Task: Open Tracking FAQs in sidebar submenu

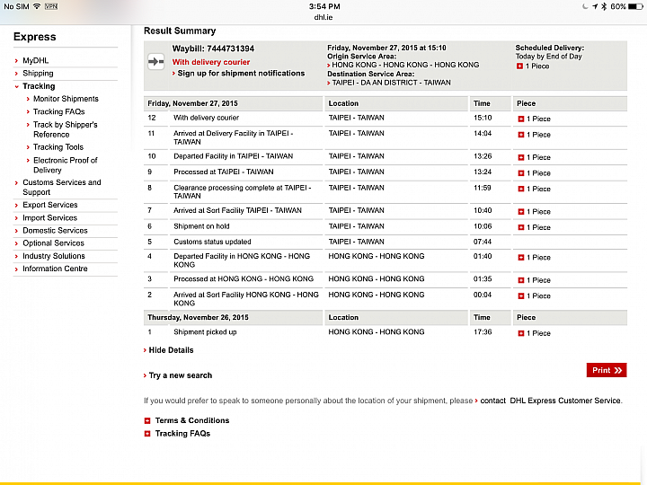Action: coord(58,111)
